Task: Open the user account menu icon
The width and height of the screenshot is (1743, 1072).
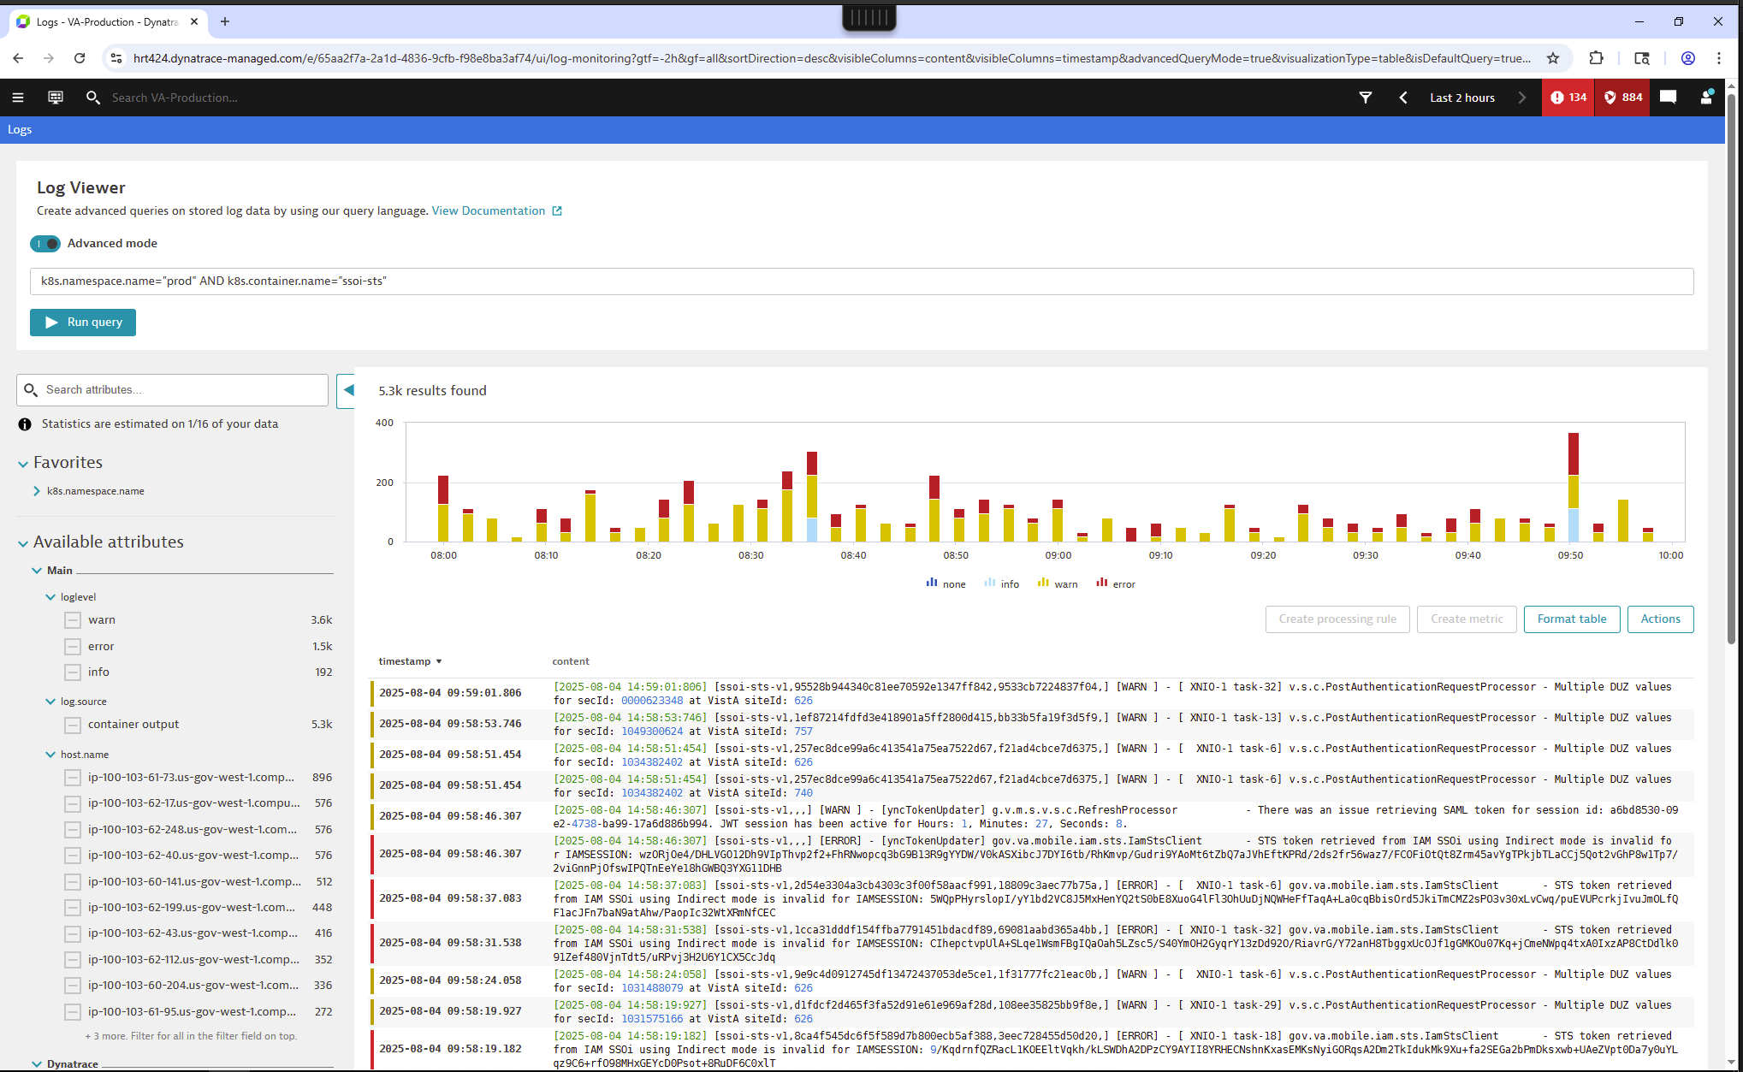Action: pyautogui.click(x=1706, y=98)
